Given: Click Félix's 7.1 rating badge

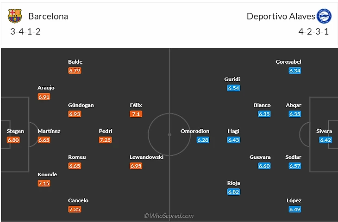Looking at the screenshot, I should (x=136, y=114).
